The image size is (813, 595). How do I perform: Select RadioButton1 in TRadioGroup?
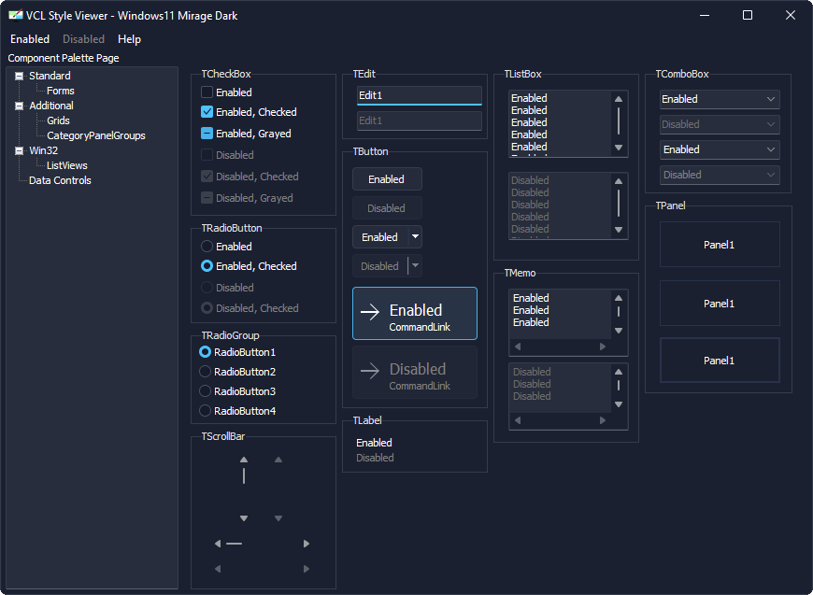pos(206,352)
